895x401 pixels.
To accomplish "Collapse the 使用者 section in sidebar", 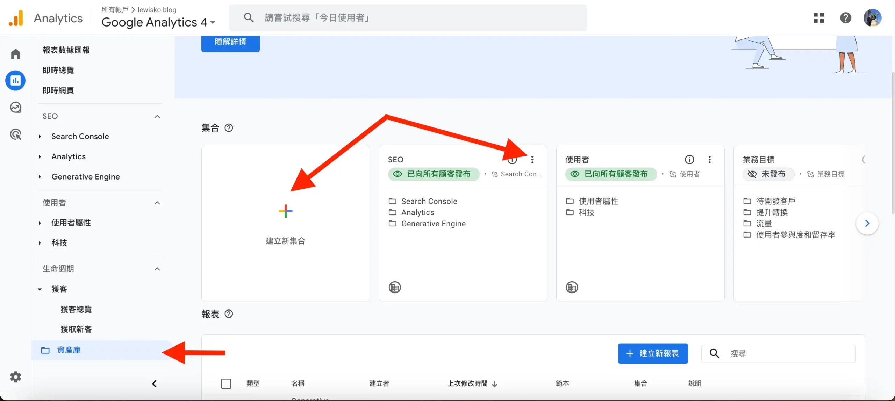I will [157, 203].
